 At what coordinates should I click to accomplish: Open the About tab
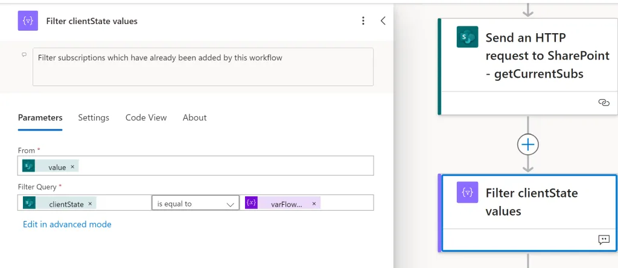pyautogui.click(x=195, y=117)
